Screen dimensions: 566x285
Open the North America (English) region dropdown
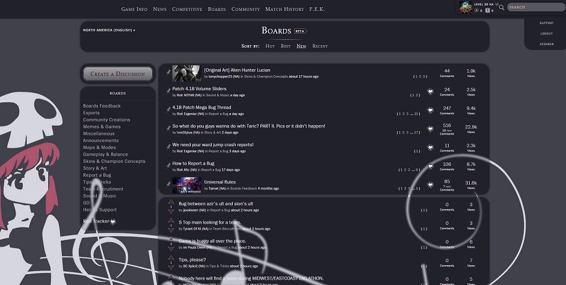coord(109,30)
